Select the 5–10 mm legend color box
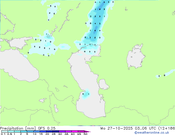 point(30,131)
